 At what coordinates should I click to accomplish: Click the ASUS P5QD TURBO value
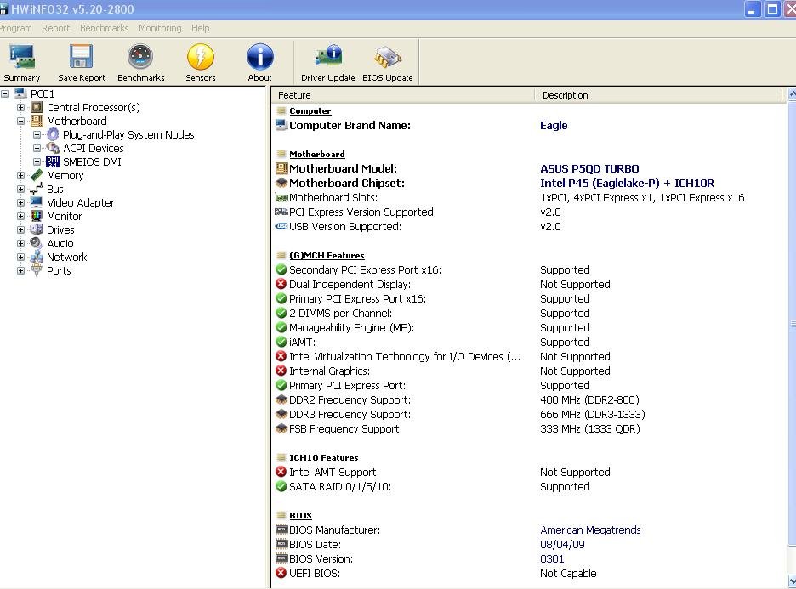pos(589,169)
